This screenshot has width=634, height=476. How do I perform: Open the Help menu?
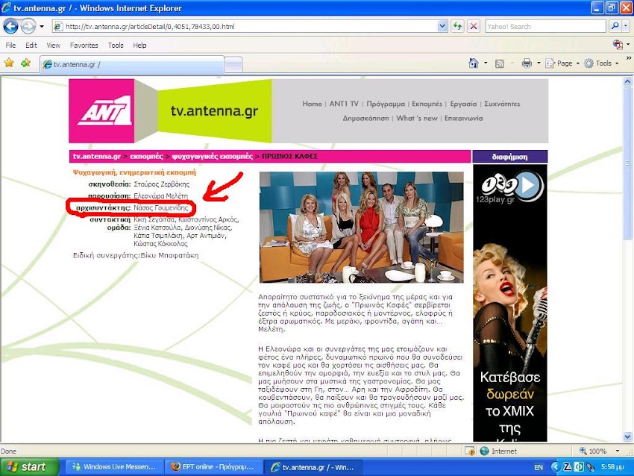139,46
